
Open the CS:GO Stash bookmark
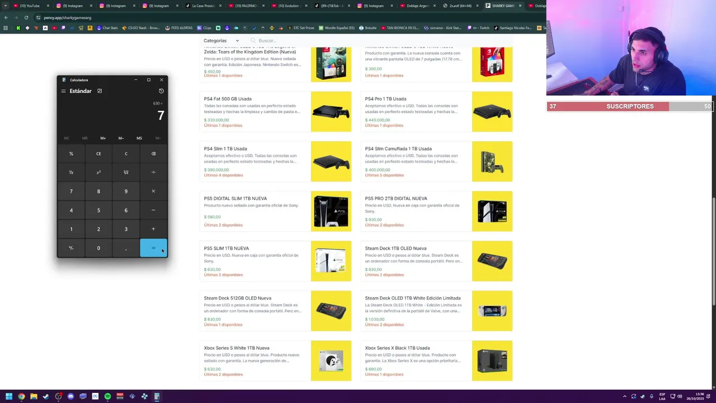(141, 28)
